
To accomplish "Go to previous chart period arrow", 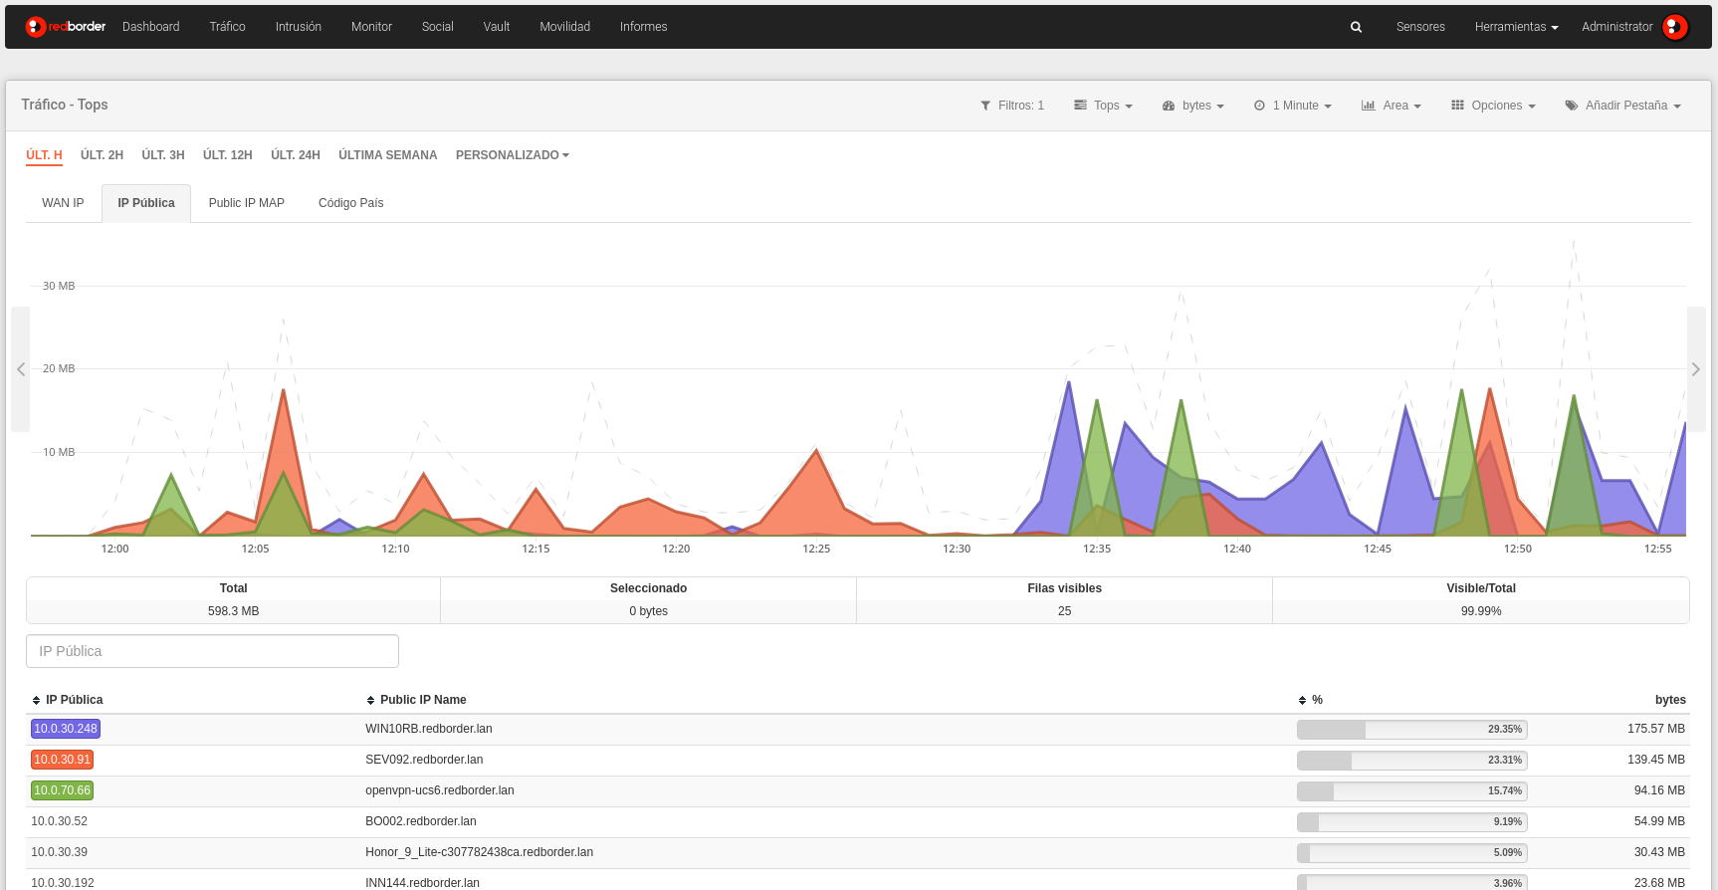I will point(21,369).
